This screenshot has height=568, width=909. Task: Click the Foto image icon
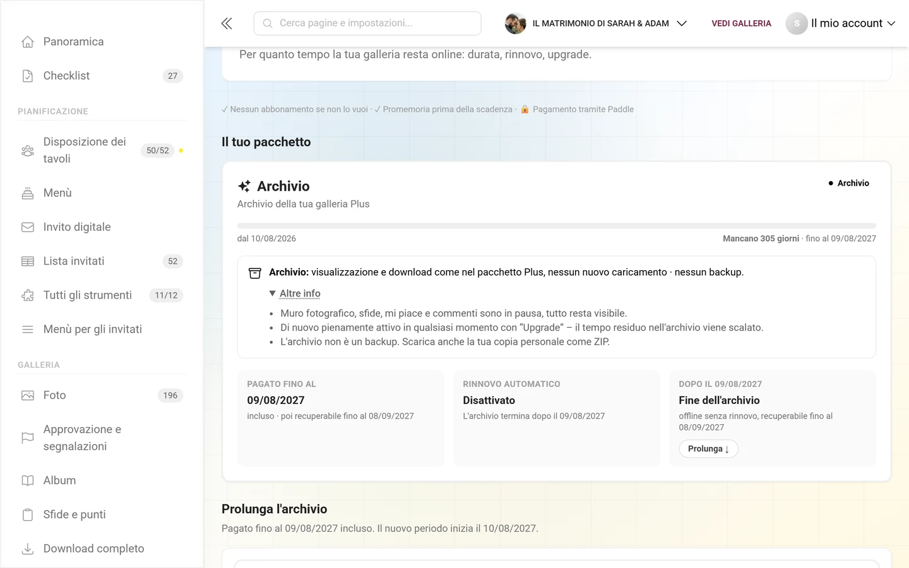(28, 396)
